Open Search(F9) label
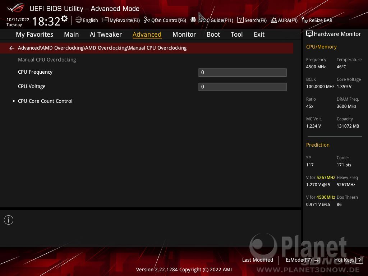This screenshot has width=368, height=276. click(x=256, y=20)
